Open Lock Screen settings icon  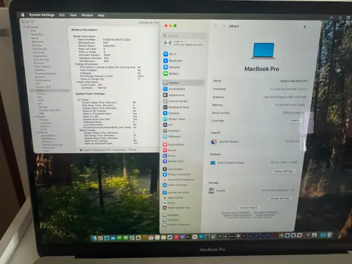[165, 169]
